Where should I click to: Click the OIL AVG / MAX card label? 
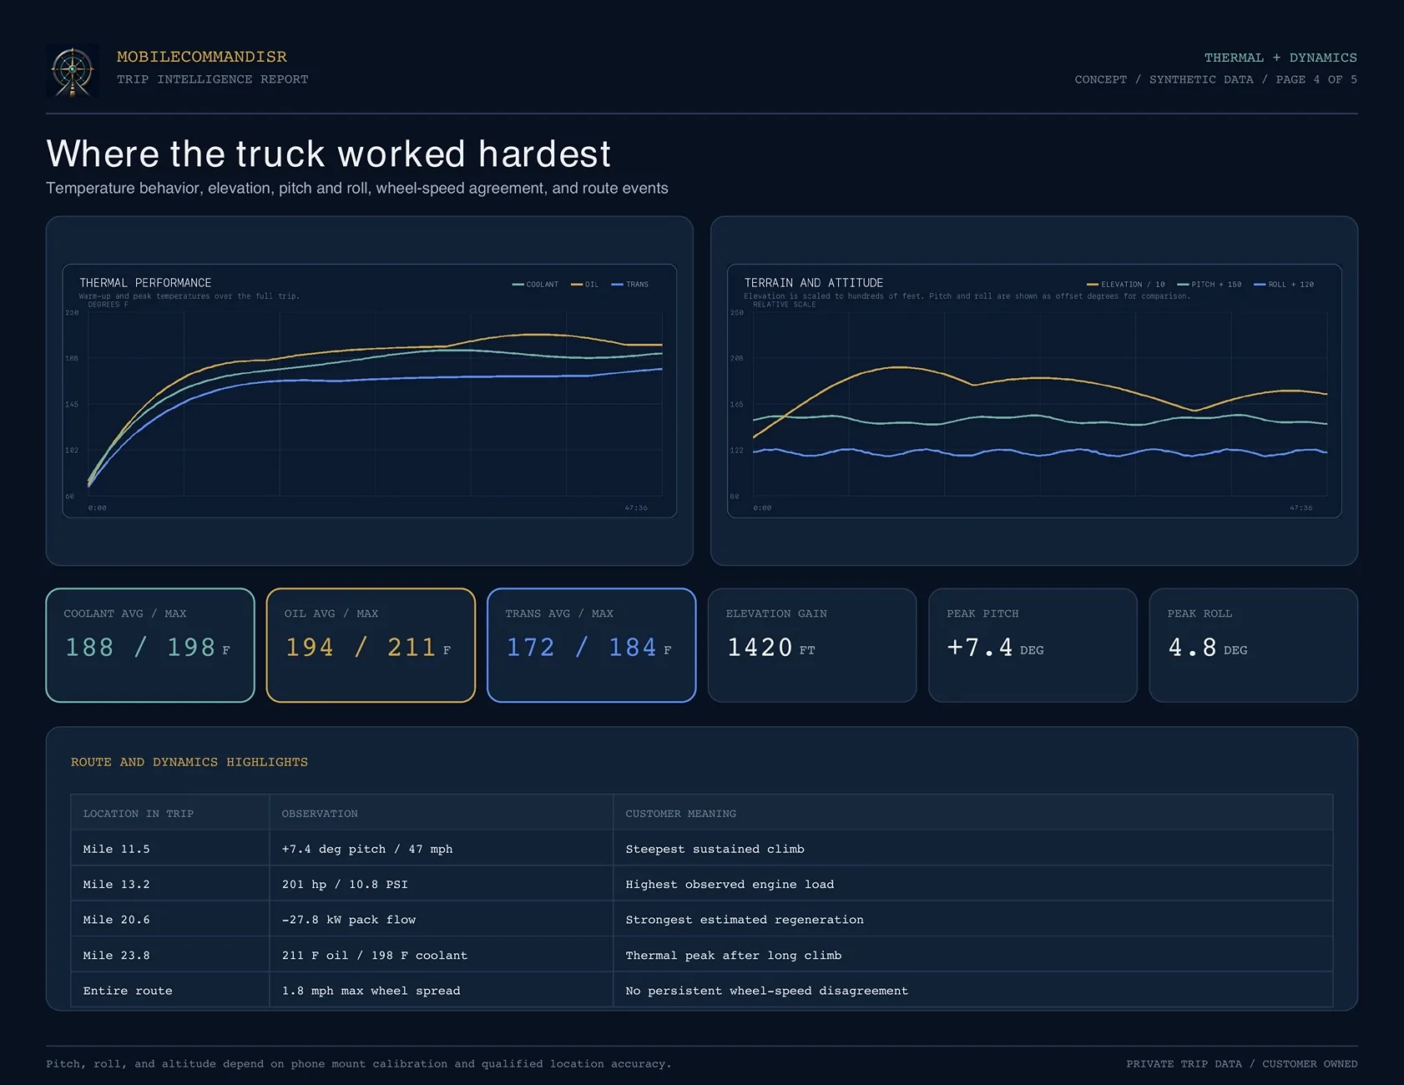pyautogui.click(x=331, y=613)
